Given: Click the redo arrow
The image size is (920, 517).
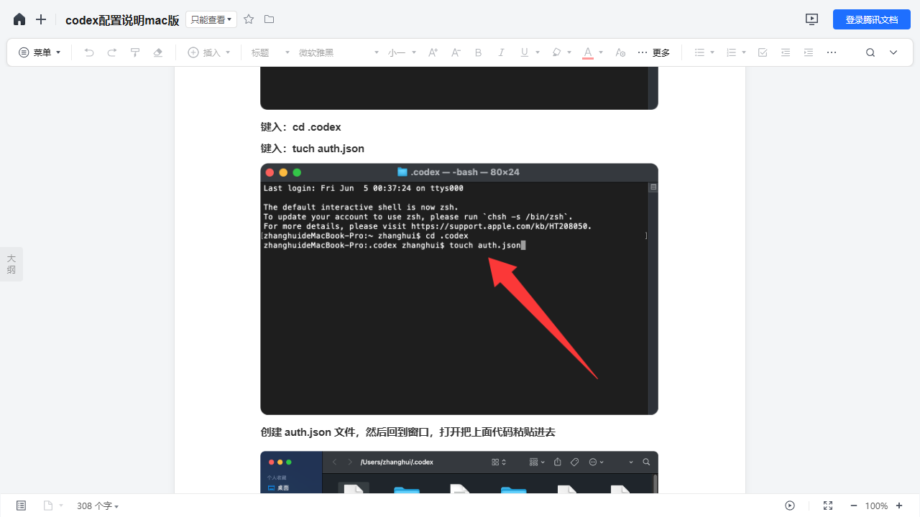Looking at the screenshot, I should pyautogui.click(x=112, y=52).
